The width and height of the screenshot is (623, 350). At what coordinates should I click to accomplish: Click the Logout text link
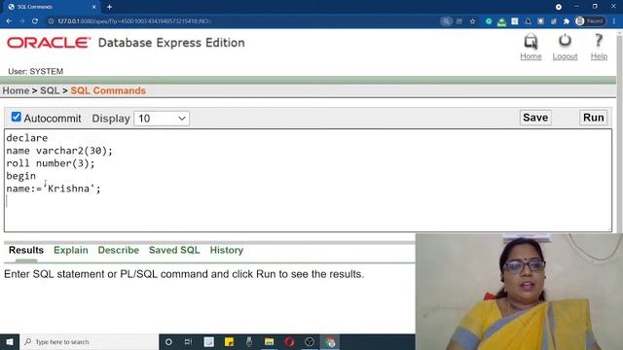pos(565,56)
